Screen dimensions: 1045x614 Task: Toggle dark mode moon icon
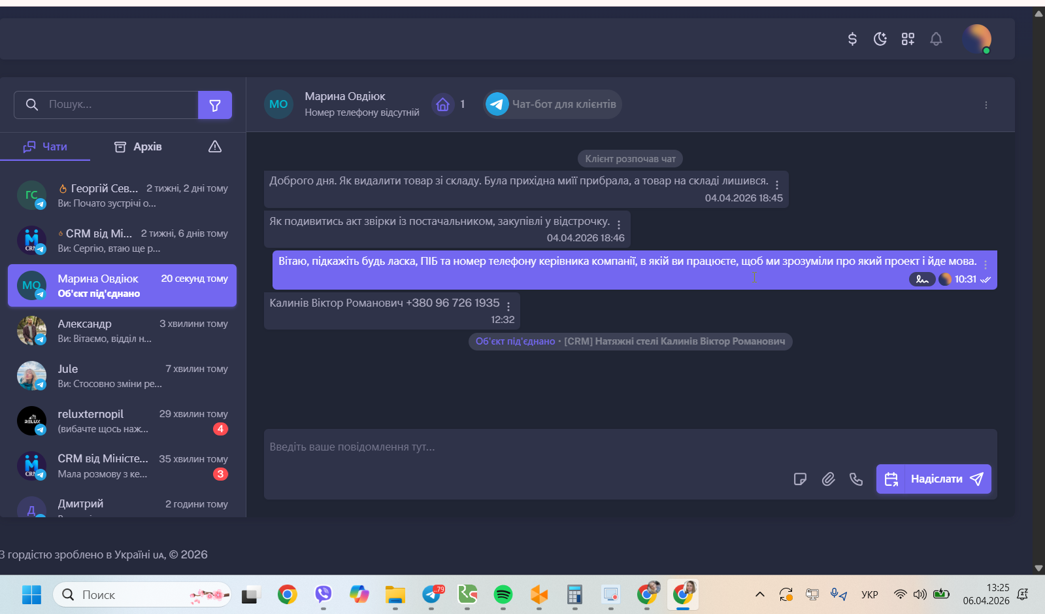[880, 39]
